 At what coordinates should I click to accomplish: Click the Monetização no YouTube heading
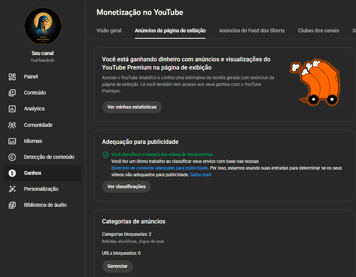click(140, 12)
